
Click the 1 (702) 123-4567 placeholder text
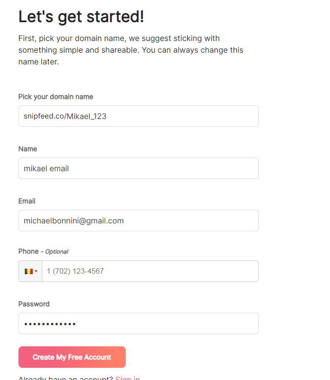click(75, 271)
